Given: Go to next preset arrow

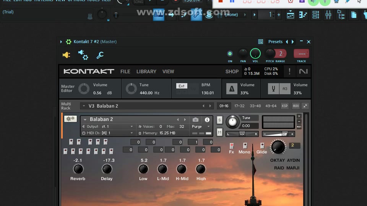Looking at the screenshot, I should tap(292, 42).
